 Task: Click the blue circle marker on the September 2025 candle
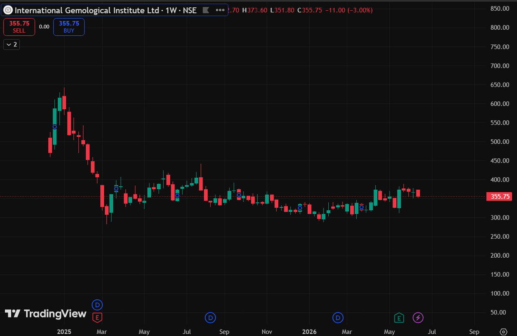coord(239,195)
